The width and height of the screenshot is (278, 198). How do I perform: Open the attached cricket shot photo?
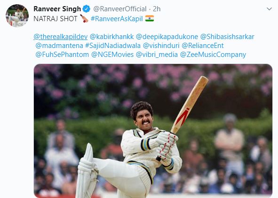point(153,131)
